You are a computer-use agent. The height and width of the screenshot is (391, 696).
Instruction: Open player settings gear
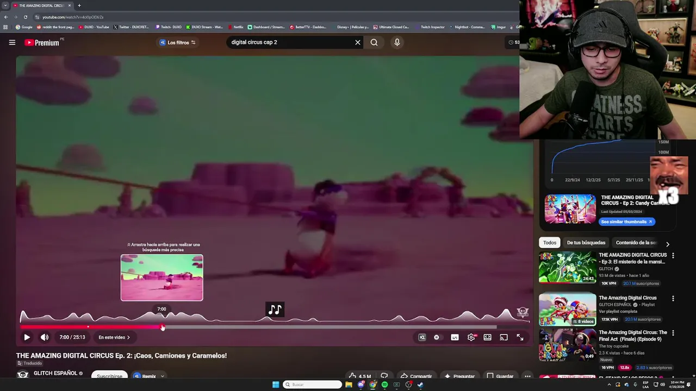pyautogui.click(x=471, y=337)
